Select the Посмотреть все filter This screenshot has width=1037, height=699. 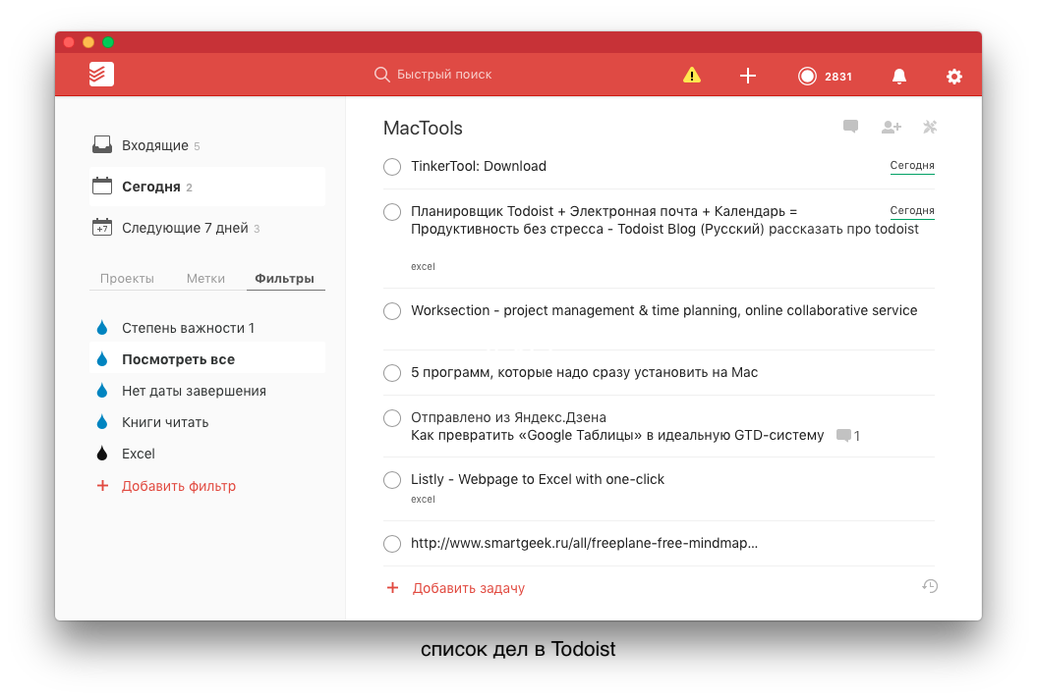click(207, 359)
